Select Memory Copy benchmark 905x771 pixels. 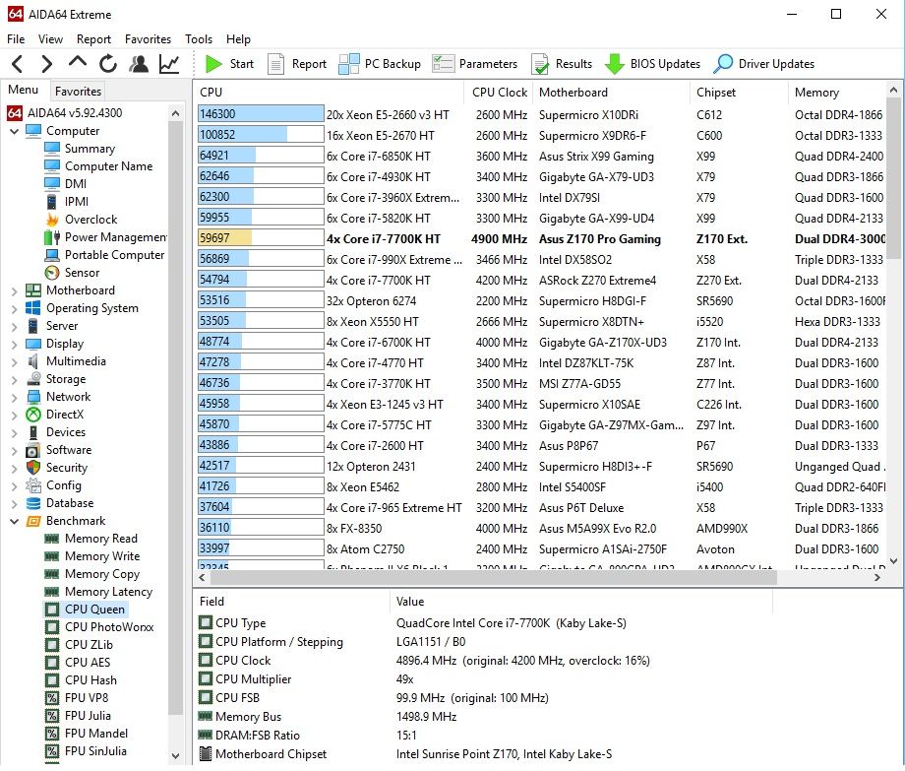[102, 574]
